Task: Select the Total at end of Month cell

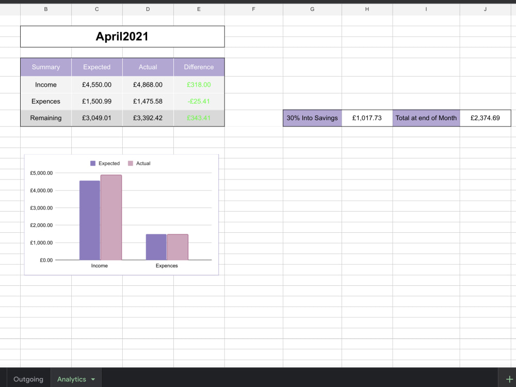Action: [x=426, y=118]
